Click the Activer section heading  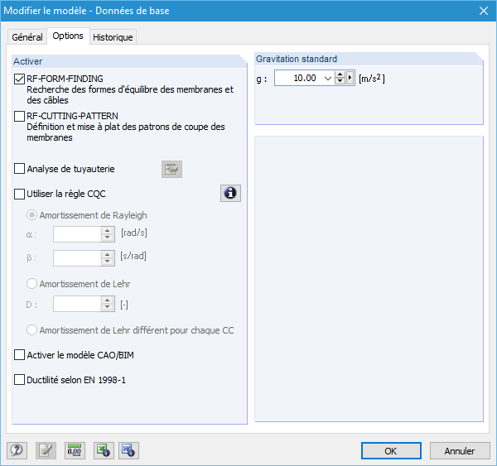click(27, 61)
